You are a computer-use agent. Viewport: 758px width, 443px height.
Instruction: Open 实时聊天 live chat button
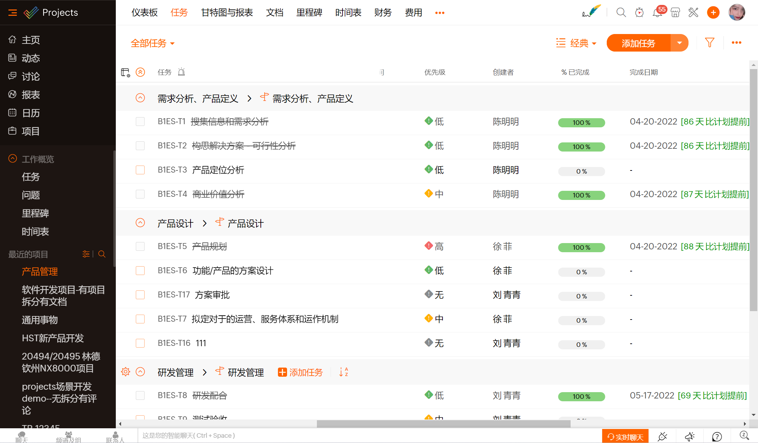[x=625, y=437]
